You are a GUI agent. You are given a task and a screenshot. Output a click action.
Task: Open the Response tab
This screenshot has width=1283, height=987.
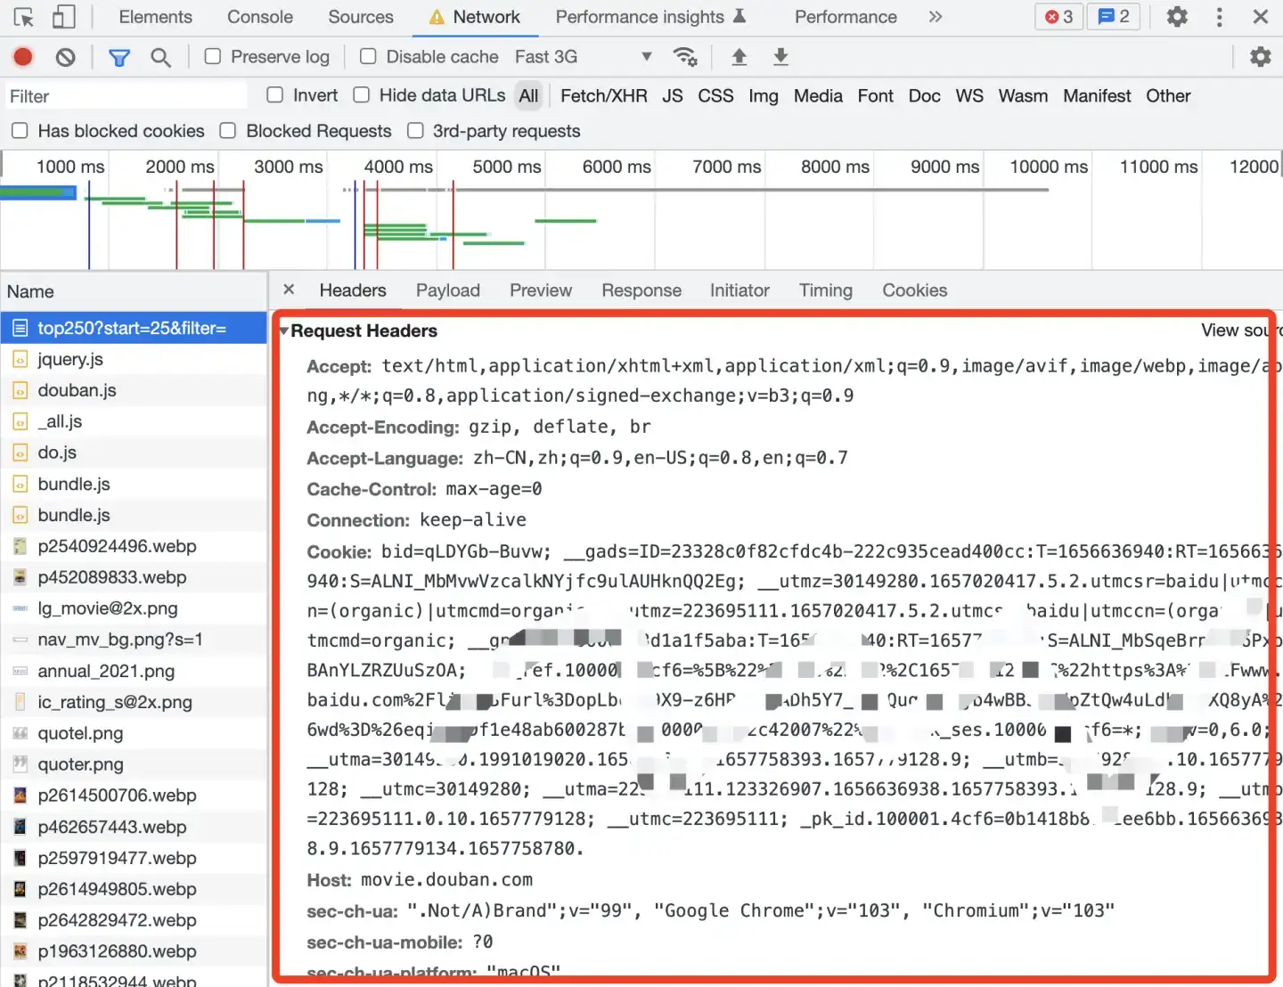(641, 290)
